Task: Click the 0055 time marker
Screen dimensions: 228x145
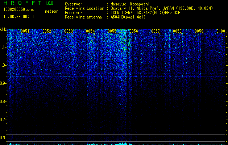Action: (x=112, y=31)
